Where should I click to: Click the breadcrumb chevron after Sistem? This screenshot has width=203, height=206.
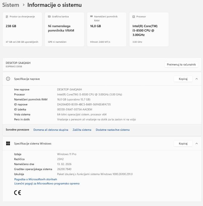click(24, 5)
